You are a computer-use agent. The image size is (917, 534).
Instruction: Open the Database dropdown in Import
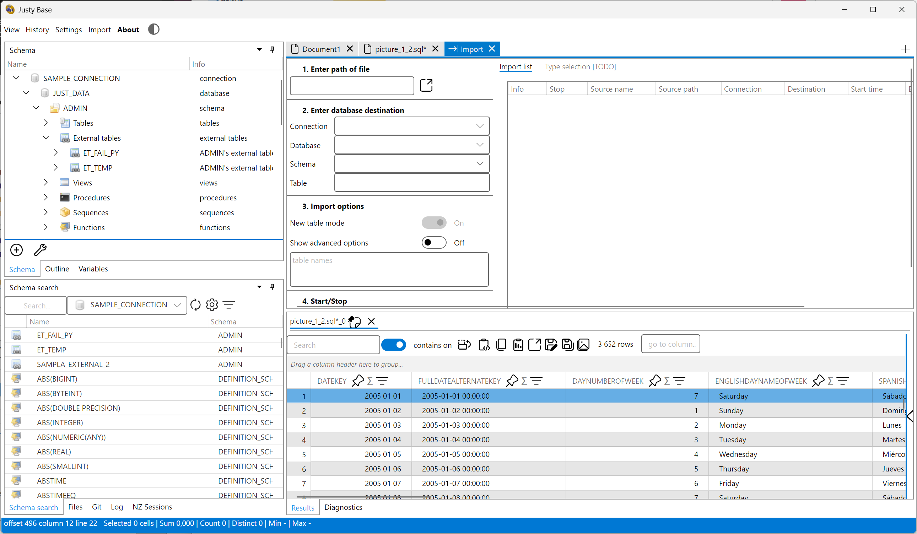412,145
